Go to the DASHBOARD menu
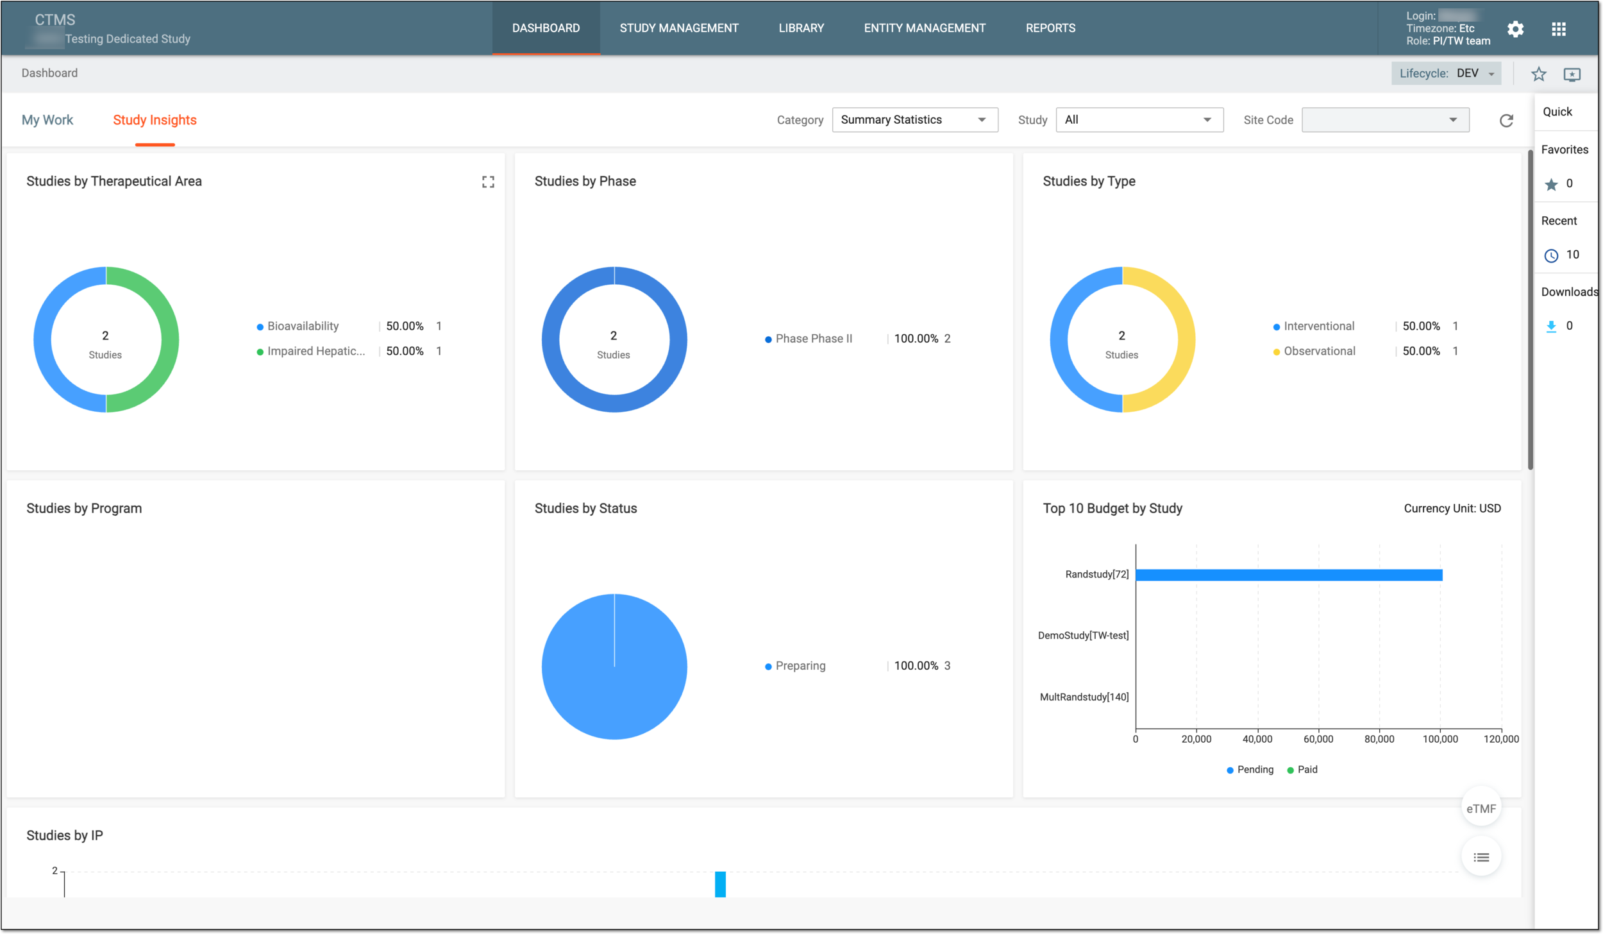This screenshot has height=934, width=1603. [546, 28]
